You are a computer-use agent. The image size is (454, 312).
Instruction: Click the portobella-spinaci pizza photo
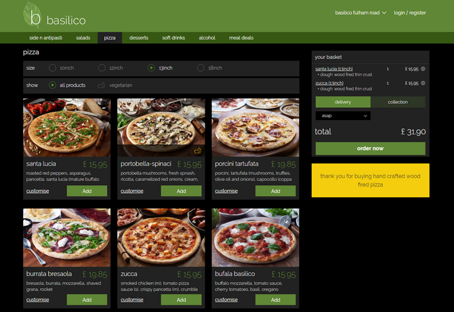161,128
